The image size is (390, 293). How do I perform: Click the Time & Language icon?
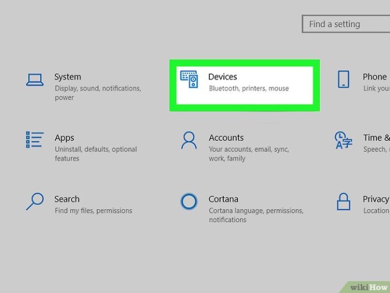point(343,141)
